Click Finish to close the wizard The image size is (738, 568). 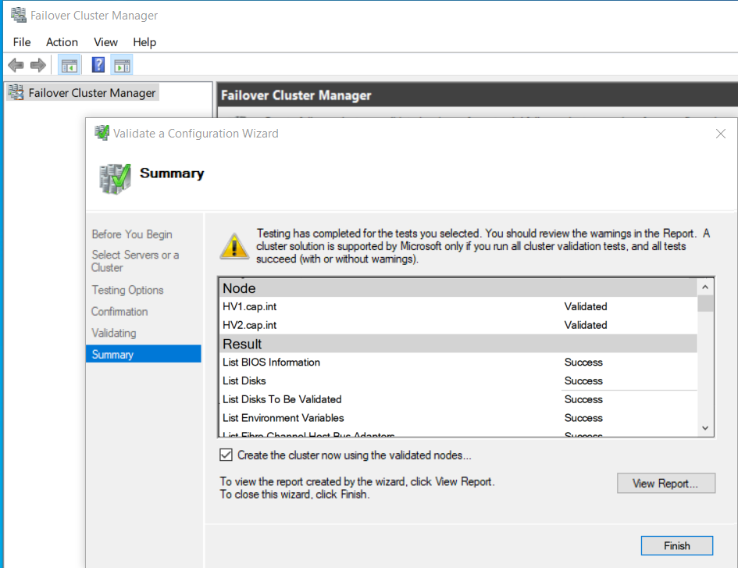coord(676,545)
